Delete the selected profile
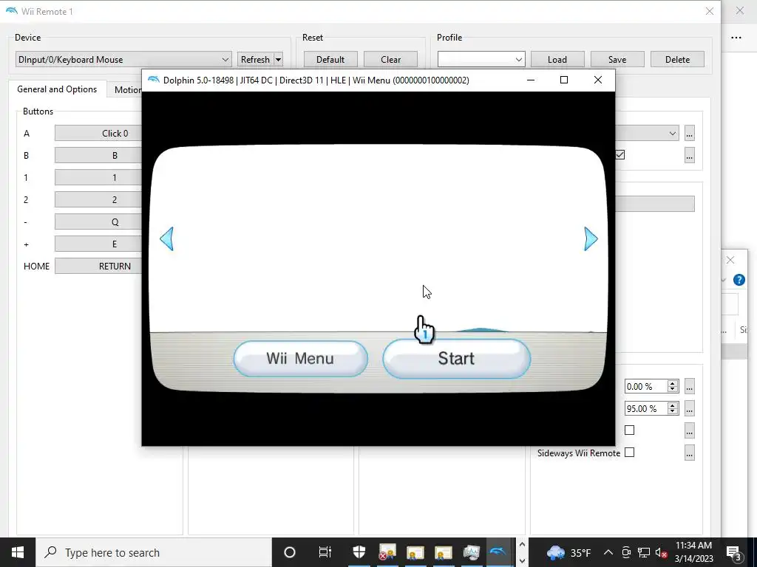The width and height of the screenshot is (757, 567). pos(677,59)
